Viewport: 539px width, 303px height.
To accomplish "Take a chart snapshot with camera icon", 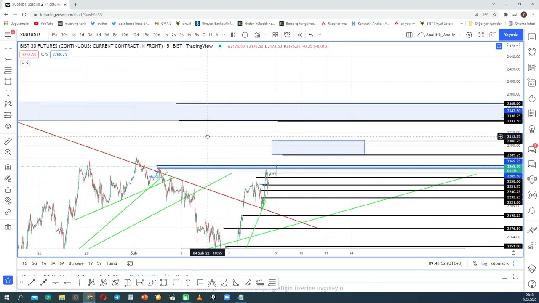I will 493,35.
